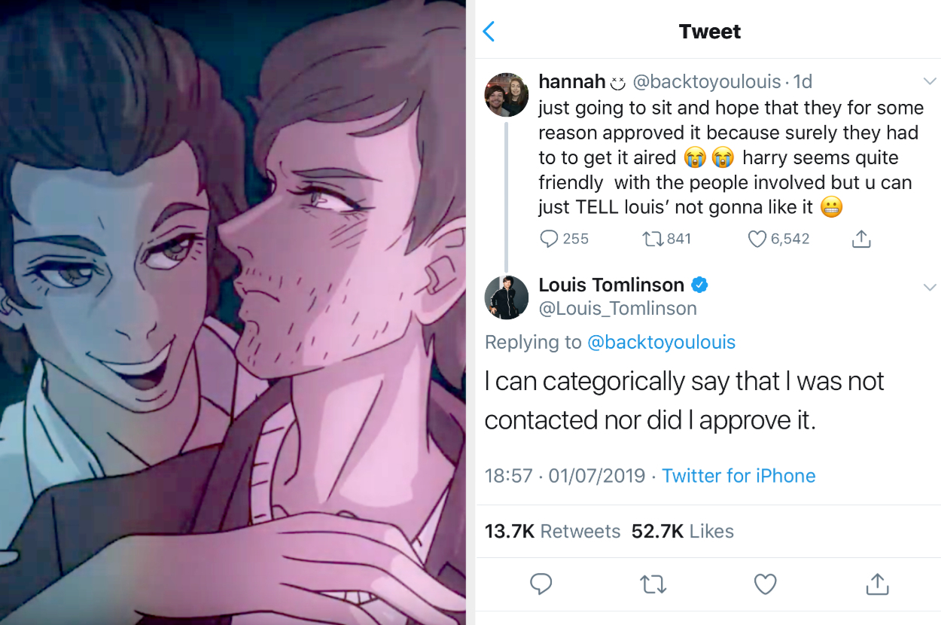Open the animated illustration image
Screen dimensions: 941x625
pyautogui.click(x=233, y=312)
